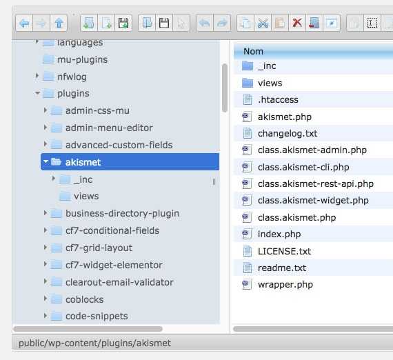Go back with the left arrow toolbar icon
393x360 pixels.
pos(24,23)
